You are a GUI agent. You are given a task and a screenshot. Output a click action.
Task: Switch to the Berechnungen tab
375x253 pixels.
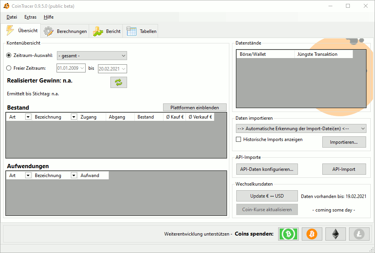65,31
